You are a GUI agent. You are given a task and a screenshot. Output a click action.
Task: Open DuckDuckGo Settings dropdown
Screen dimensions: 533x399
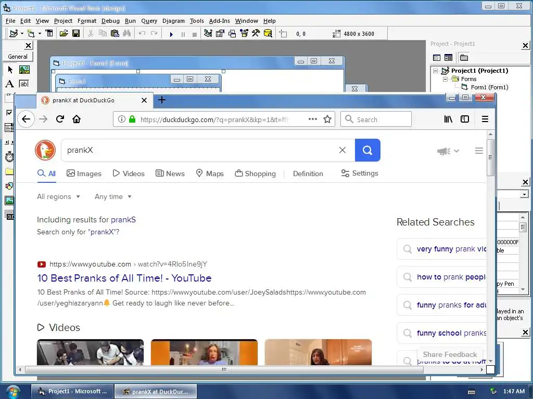[360, 173]
